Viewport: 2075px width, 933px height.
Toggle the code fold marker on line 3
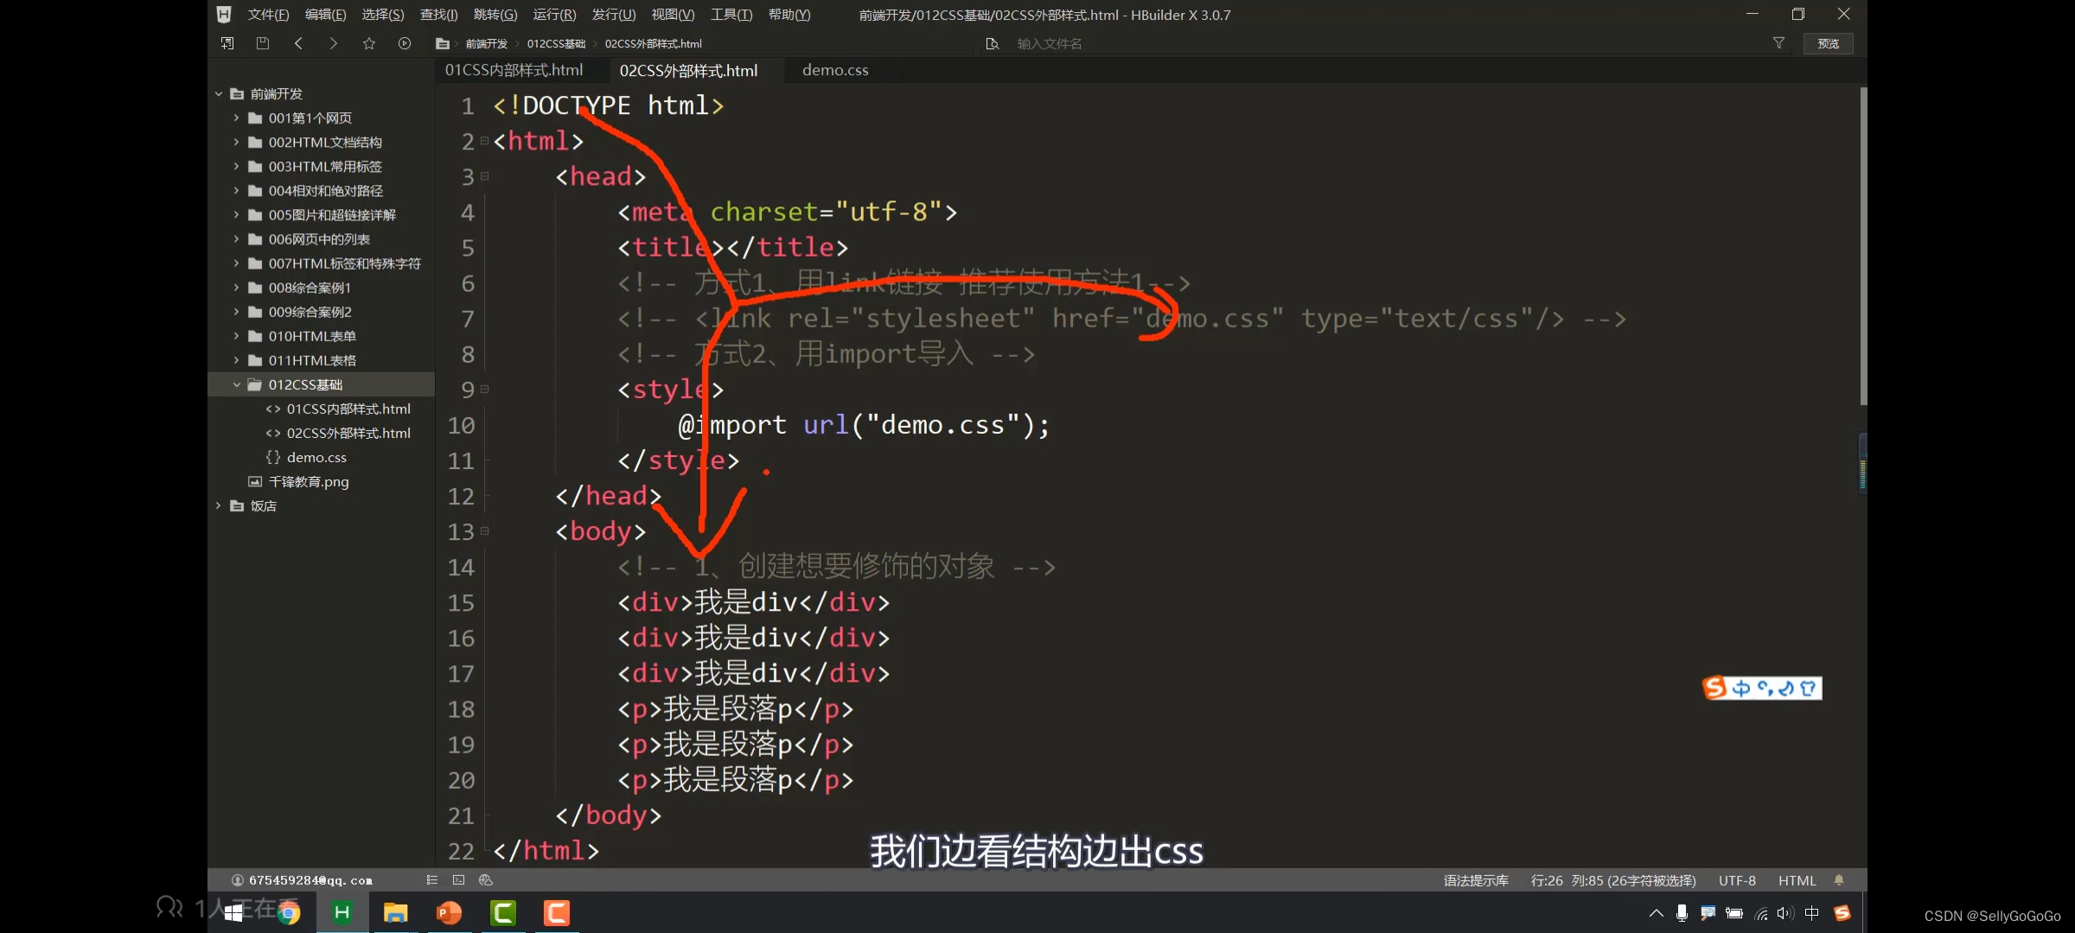pos(484,176)
